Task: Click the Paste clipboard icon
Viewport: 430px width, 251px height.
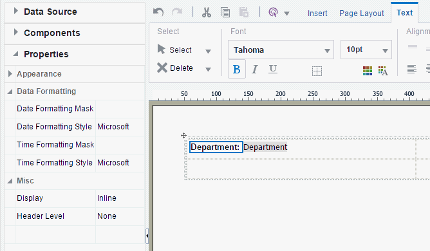Action: [x=244, y=12]
